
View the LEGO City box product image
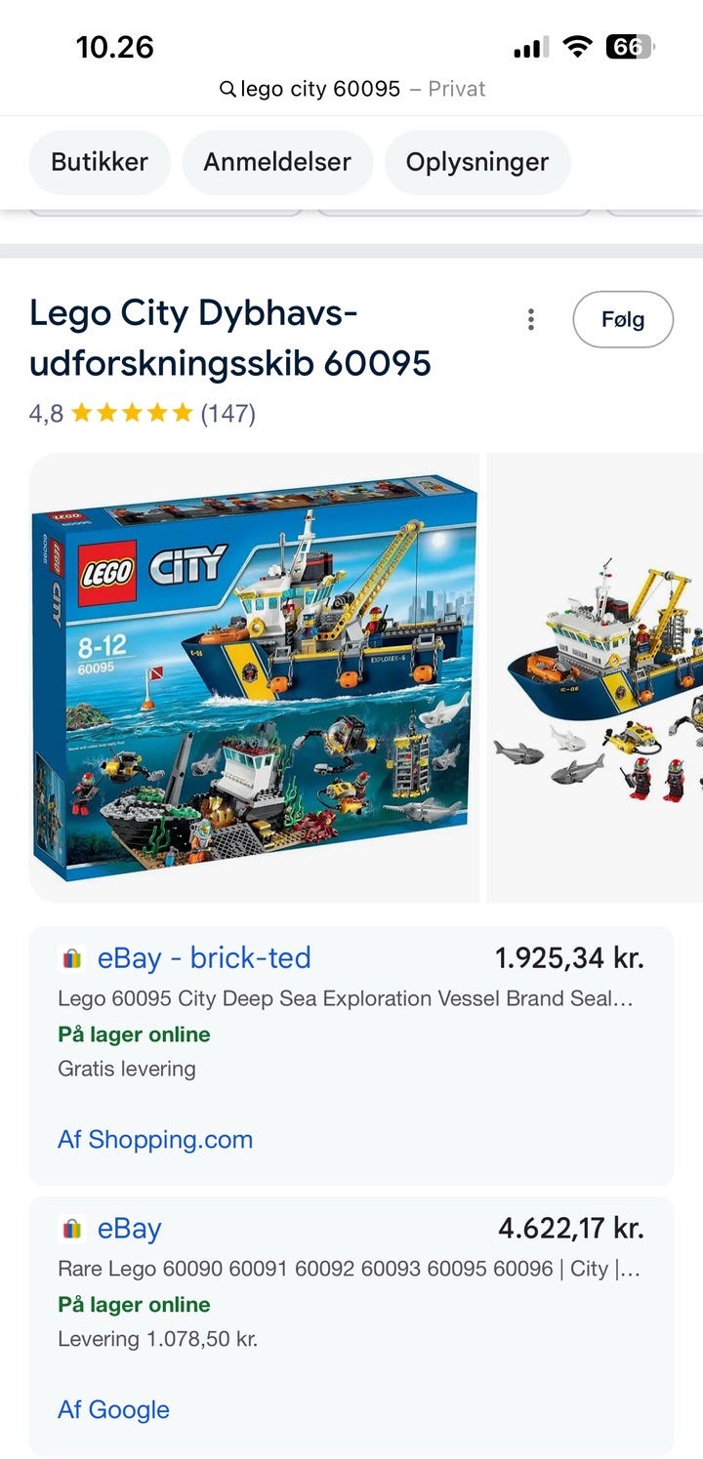coord(254,677)
